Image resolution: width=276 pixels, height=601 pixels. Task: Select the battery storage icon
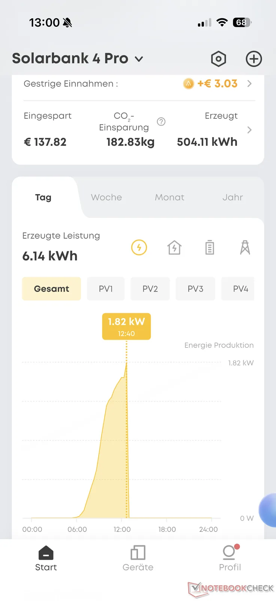pyautogui.click(x=210, y=248)
